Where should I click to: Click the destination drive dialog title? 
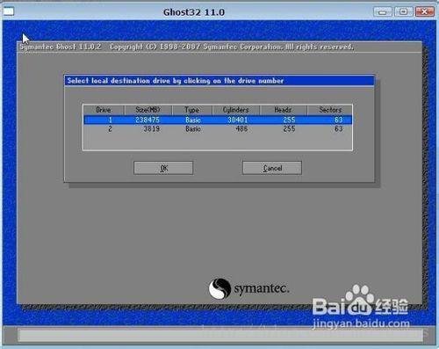tap(176, 81)
